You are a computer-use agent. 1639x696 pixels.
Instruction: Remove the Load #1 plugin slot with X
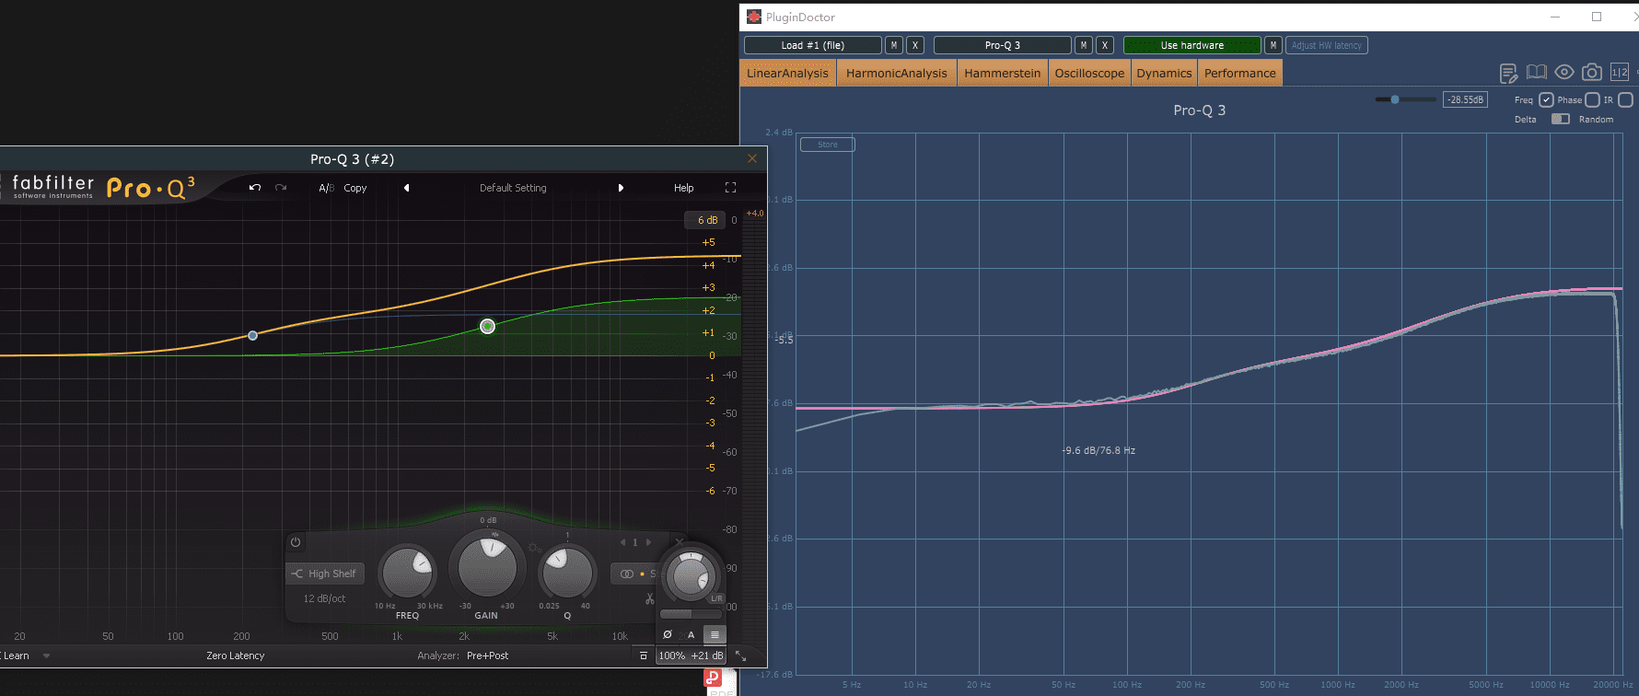[x=915, y=45]
